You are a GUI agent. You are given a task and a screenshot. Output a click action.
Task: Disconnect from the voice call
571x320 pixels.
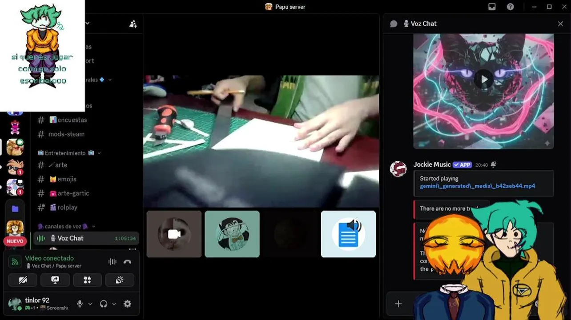[128, 262]
